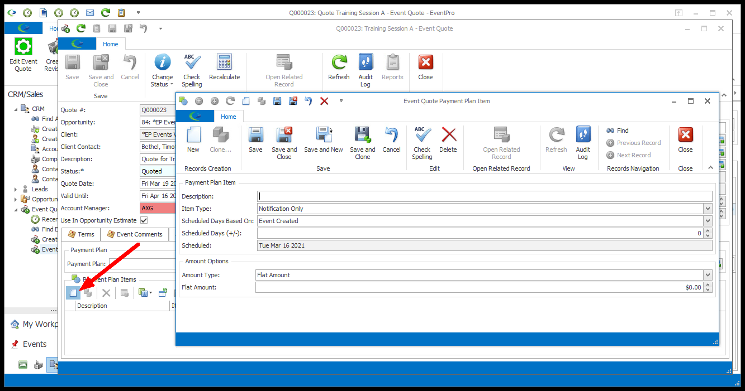The height and width of the screenshot is (391, 745).
Task: Click the Save and Clone ribbon button
Action: pyautogui.click(x=363, y=143)
